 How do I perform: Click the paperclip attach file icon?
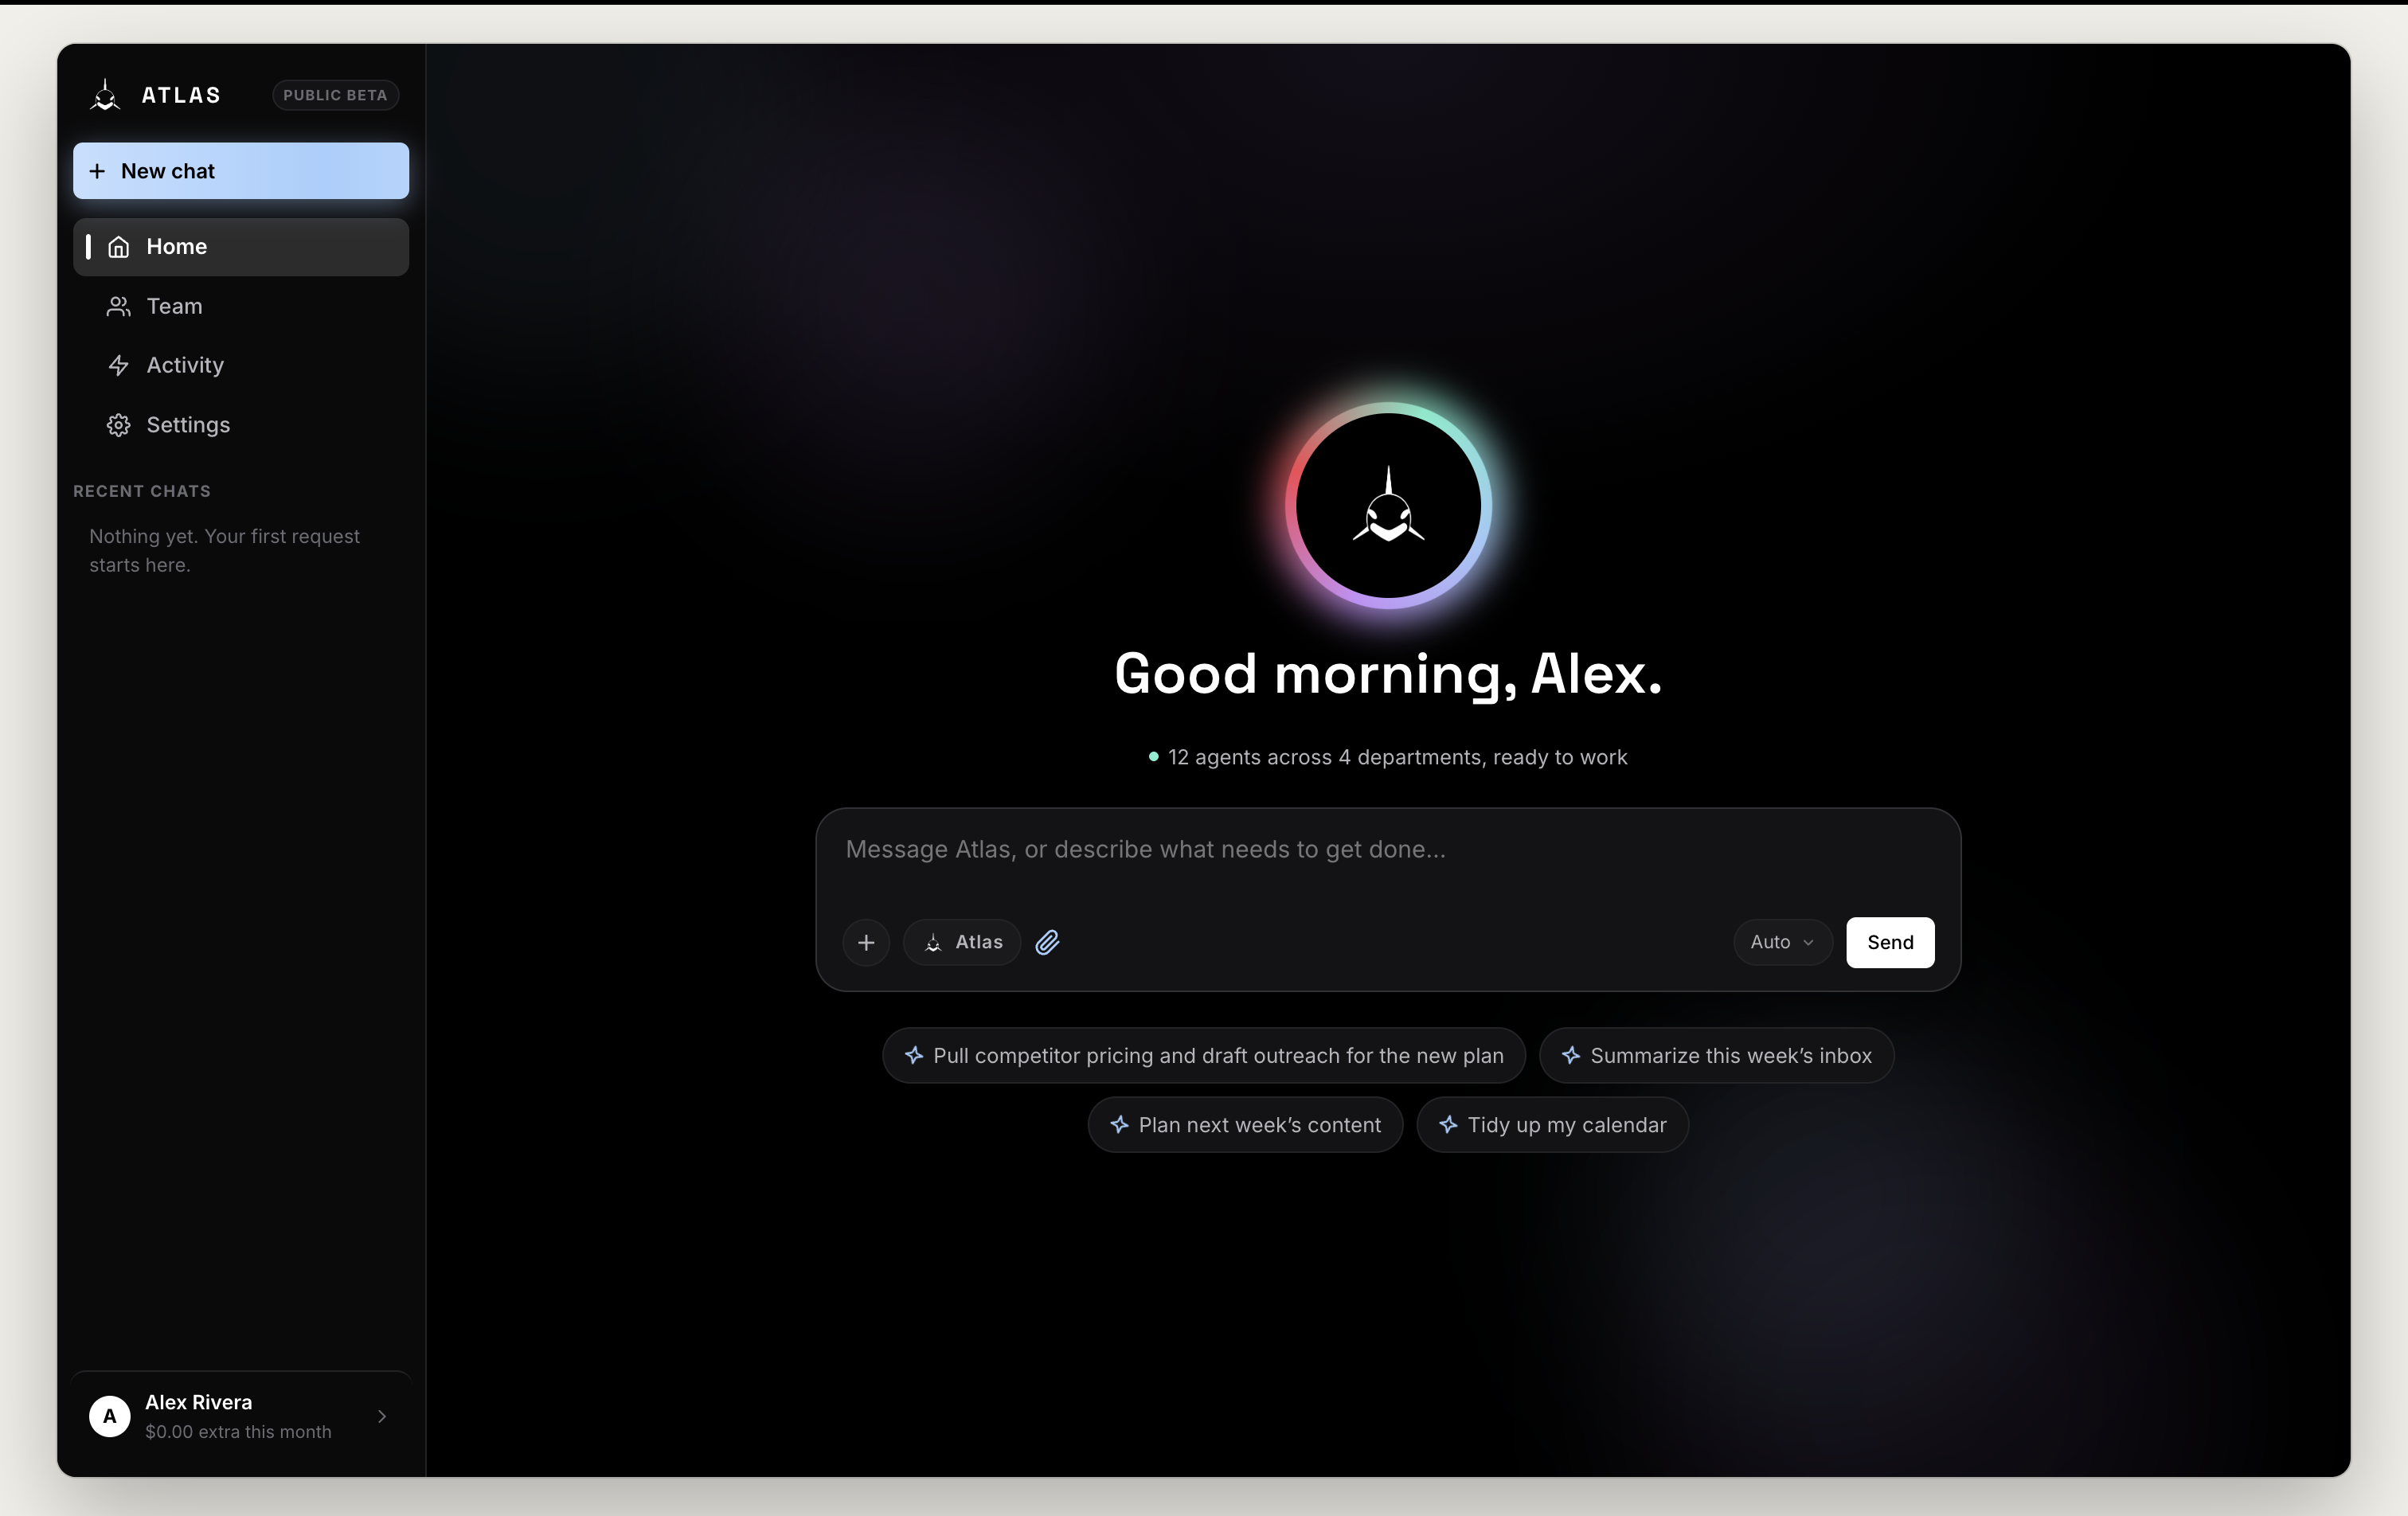pos(1047,942)
